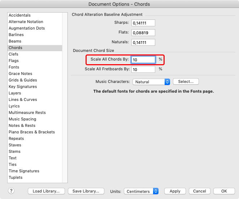
Task: Focus the Sharps value field
Action: (143, 23)
